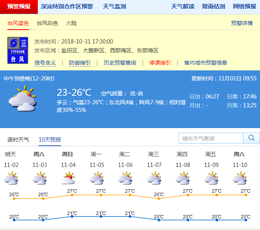Image resolution: width=260 pixels, height=230 pixels.
Task: Switch to the 预警预报 tab
Action: (x=19, y=7)
